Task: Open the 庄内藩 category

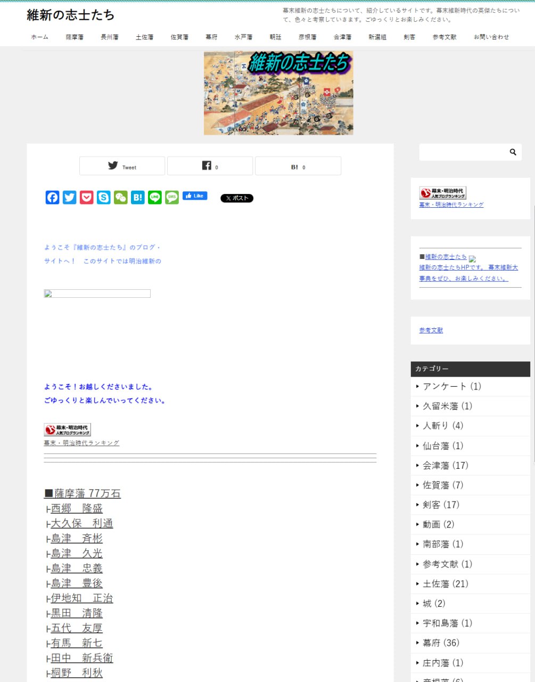Action: coord(443,663)
